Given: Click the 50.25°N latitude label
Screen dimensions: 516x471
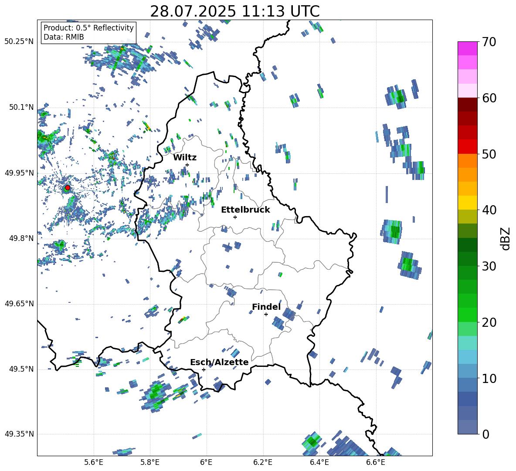Looking at the screenshot, I should 19,42.
